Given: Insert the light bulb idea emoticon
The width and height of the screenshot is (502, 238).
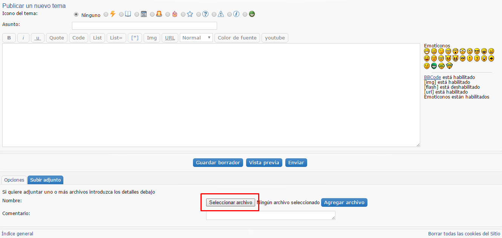Looking at the screenshot, I should click(484, 59).
